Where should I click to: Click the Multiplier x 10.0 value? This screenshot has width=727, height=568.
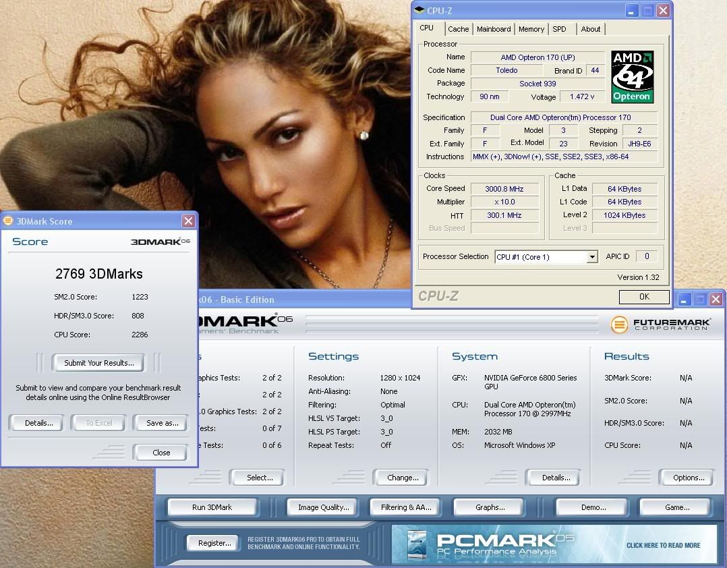tap(504, 202)
